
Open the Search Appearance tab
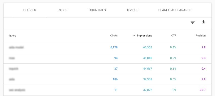[175, 10]
